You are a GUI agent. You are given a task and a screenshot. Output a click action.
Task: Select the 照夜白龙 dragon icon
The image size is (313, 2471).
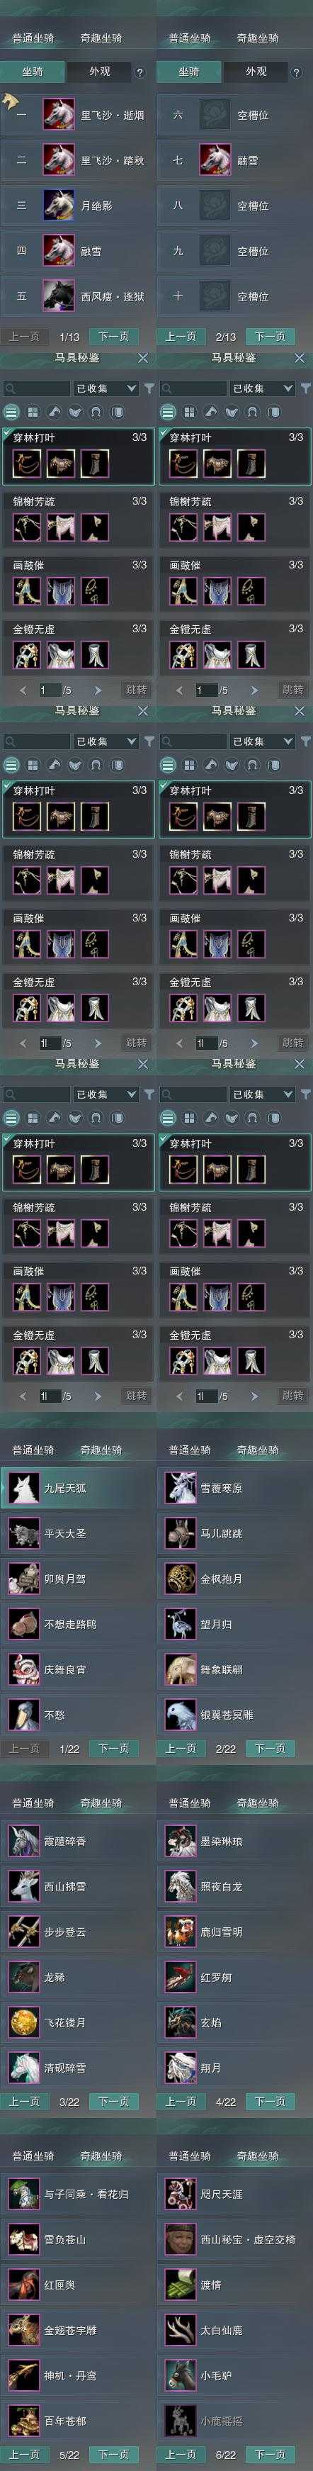click(x=180, y=1886)
